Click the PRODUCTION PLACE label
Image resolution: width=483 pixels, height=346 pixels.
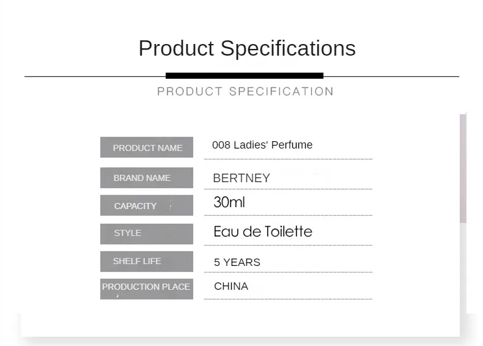(x=147, y=287)
